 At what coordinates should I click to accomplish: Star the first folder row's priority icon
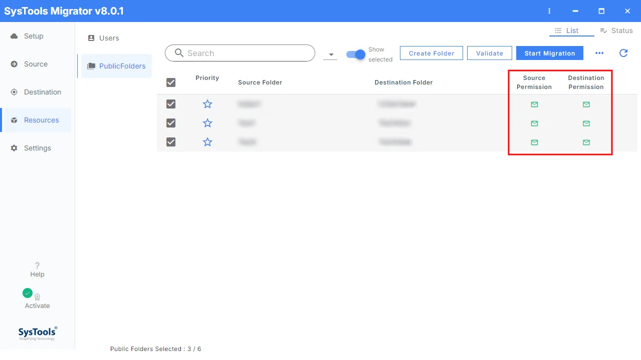click(x=207, y=104)
